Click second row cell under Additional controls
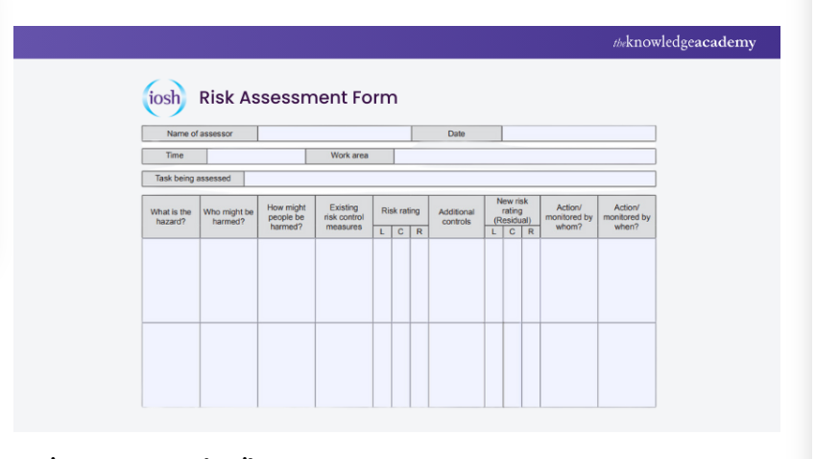816x459 pixels. click(456, 364)
